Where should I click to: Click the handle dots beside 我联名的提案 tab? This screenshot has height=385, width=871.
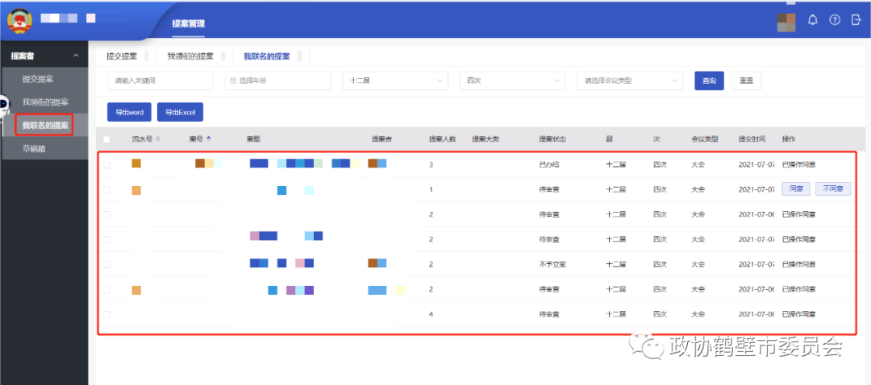point(299,56)
